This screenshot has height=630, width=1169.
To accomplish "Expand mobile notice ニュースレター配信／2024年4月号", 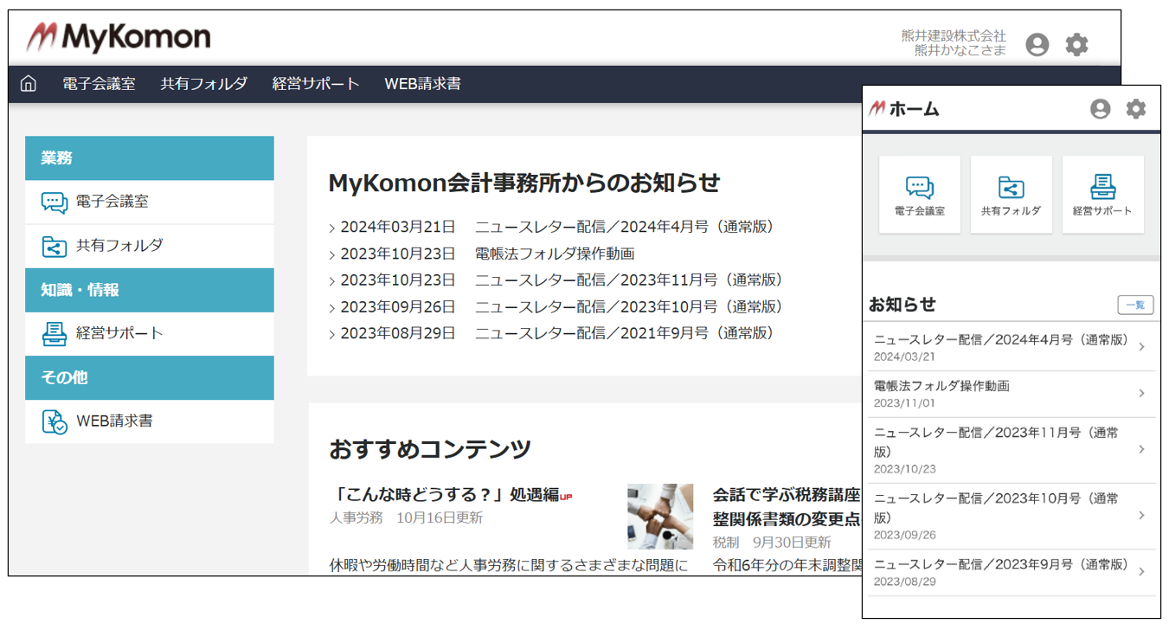I will point(1010,347).
